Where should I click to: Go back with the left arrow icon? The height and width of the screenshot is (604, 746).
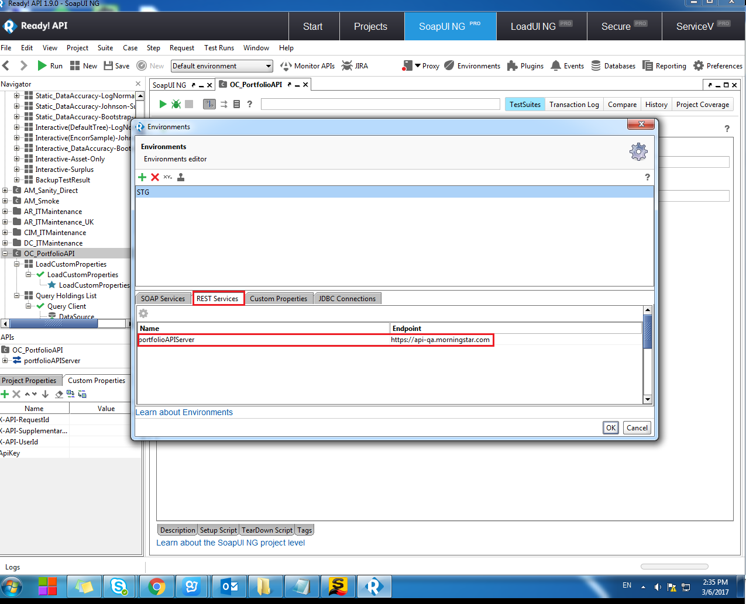6,65
